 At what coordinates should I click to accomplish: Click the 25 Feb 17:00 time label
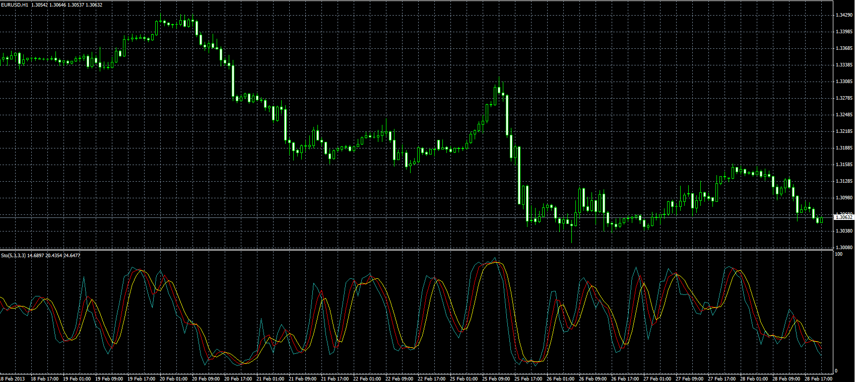tap(529, 379)
